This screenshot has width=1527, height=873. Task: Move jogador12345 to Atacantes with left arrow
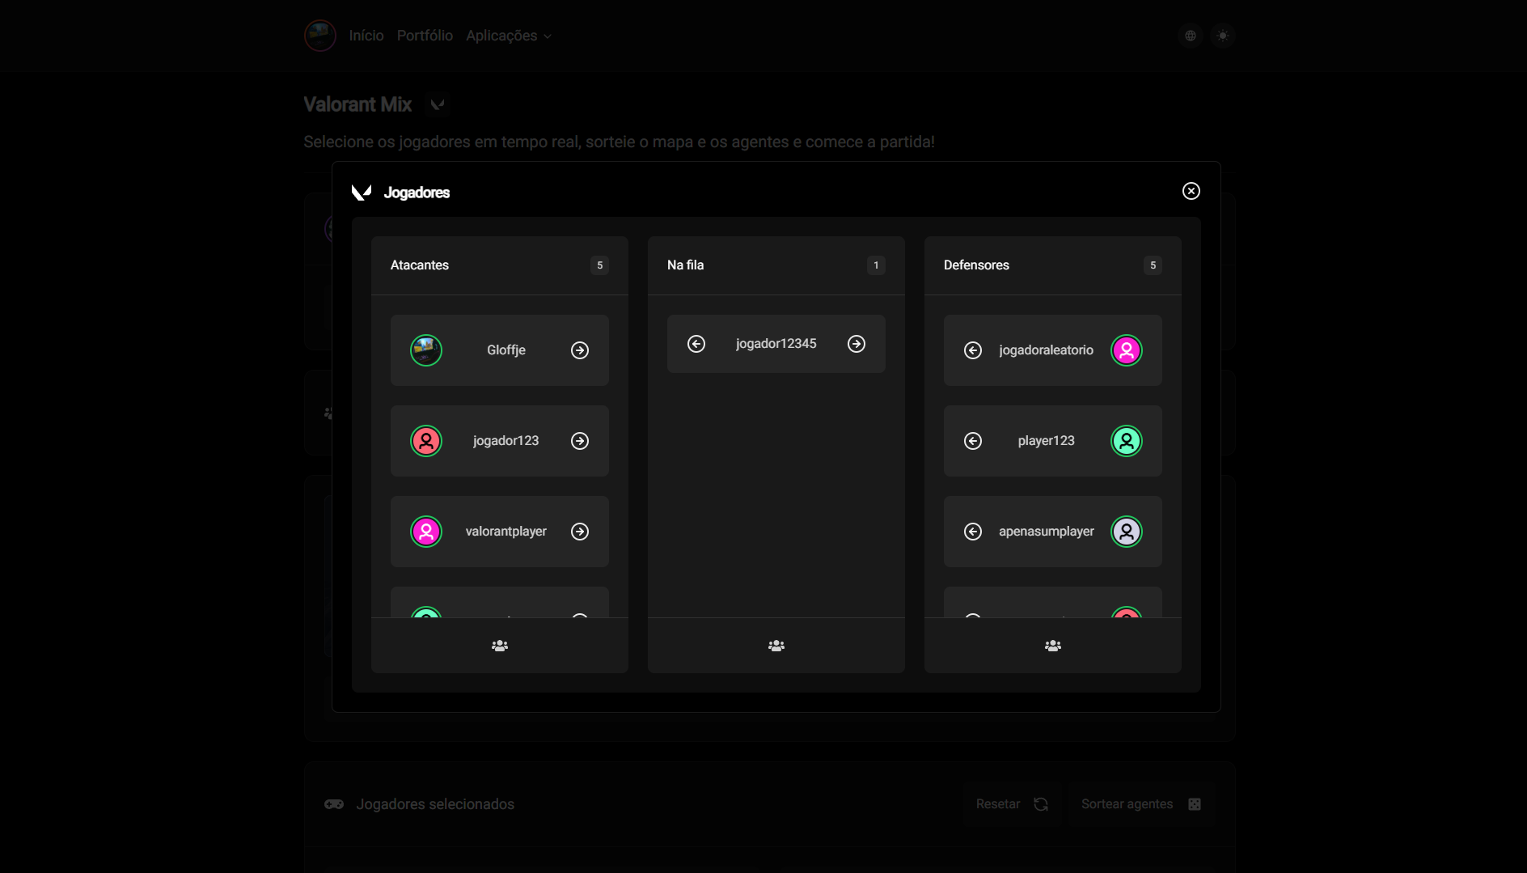(696, 344)
